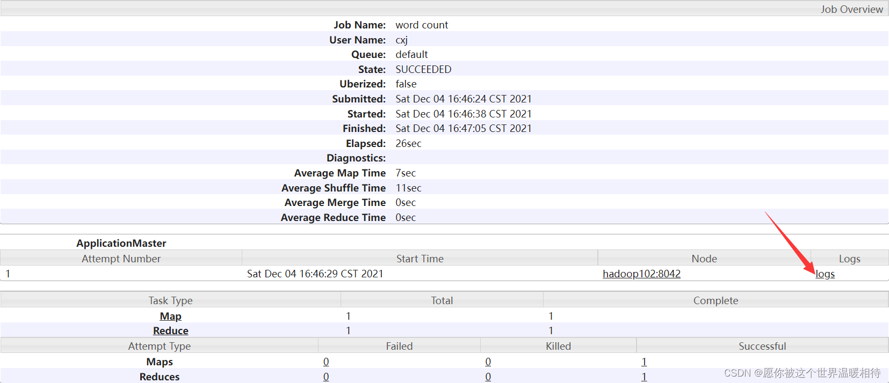Viewport: 889px width, 383px height.
Task: Open the ApplicationMaster logs link
Action: (825, 274)
